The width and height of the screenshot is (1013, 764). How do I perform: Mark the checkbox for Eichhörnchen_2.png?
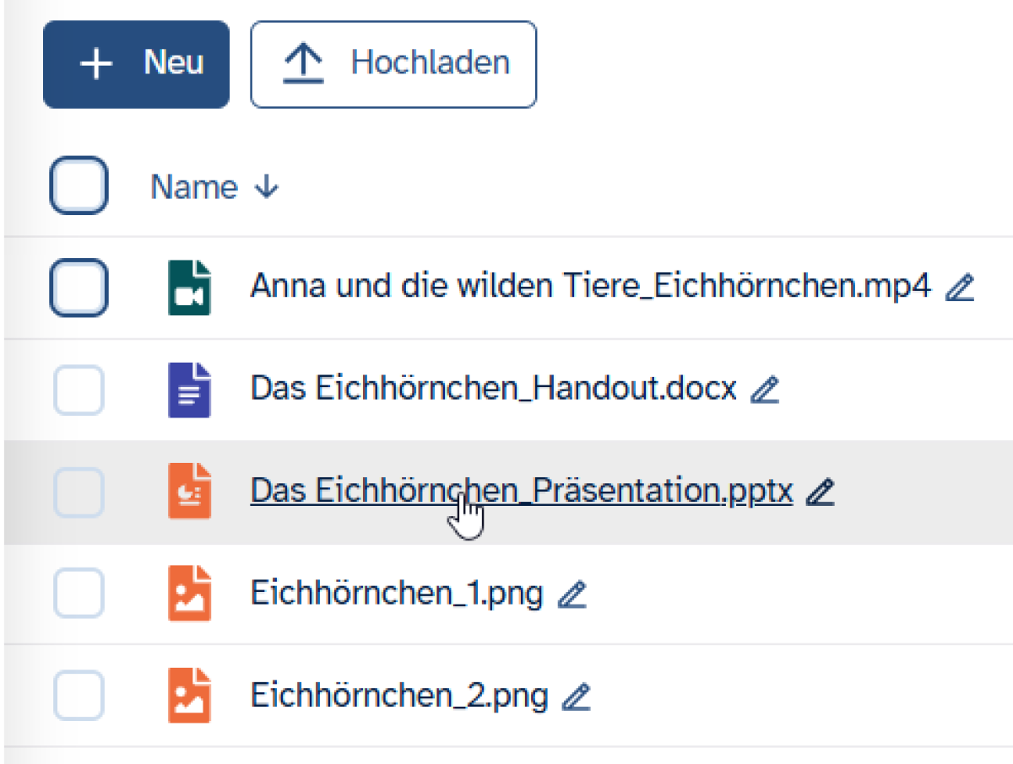[x=79, y=697]
